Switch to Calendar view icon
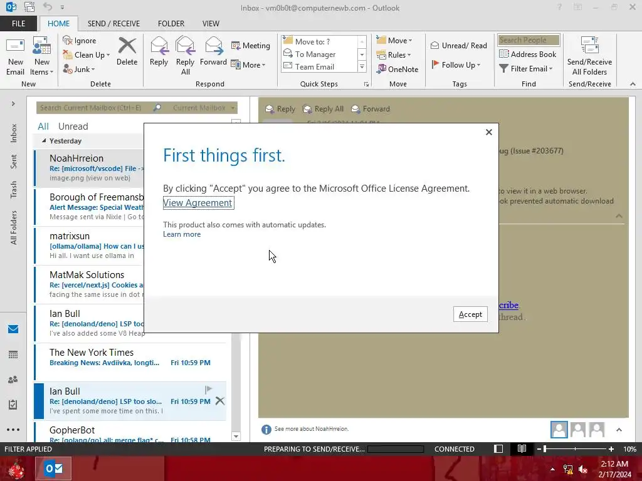The width and height of the screenshot is (642, 481). point(13,354)
